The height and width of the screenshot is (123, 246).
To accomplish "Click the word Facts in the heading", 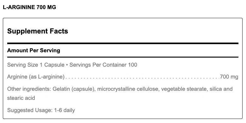I will coord(59,31).
